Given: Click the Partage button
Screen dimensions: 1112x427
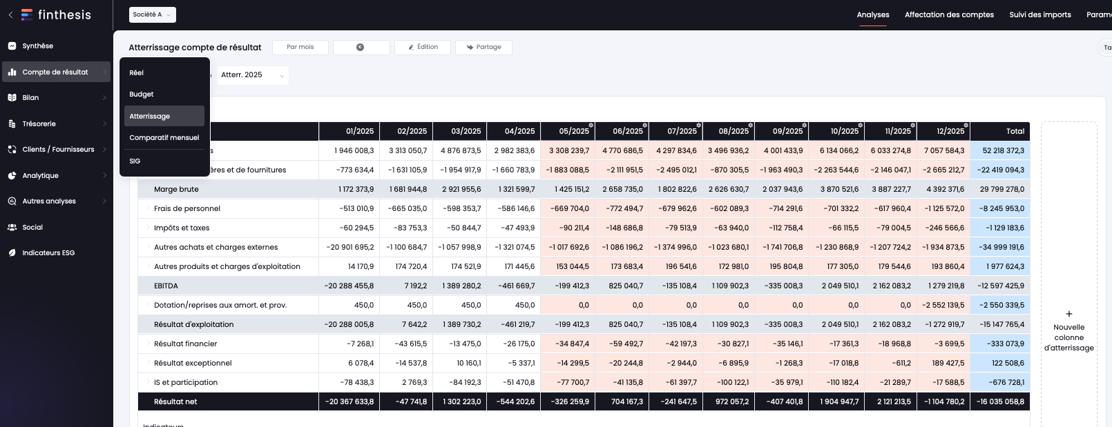Looking at the screenshot, I should point(483,47).
